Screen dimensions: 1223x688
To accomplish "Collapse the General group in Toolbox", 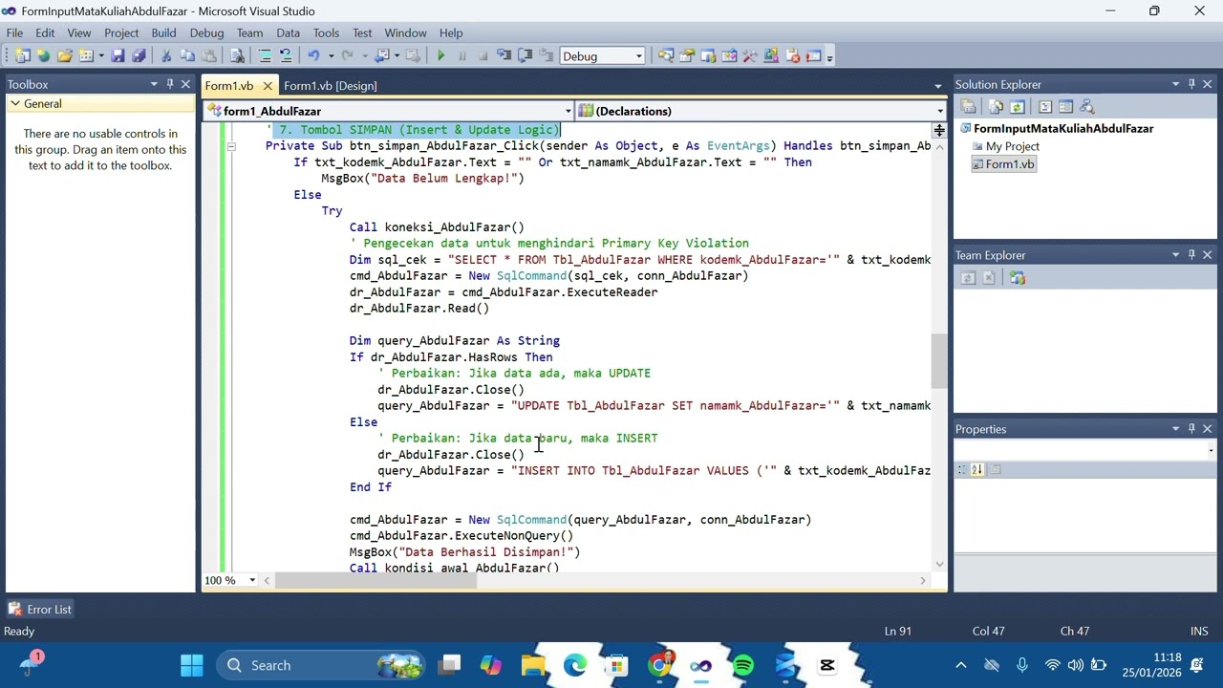I will pyautogui.click(x=14, y=103).
